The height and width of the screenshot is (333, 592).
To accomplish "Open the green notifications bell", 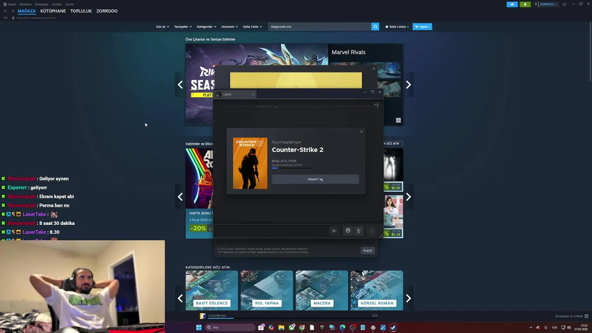I will coord(525,4).
